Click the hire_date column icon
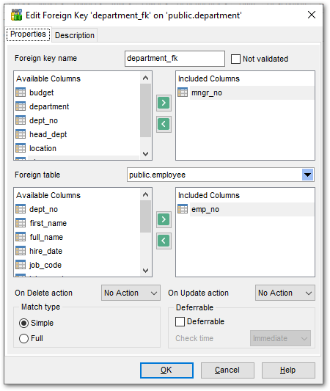Image resolution: width=330 pixels, height=391 pixels. point(21,251)
